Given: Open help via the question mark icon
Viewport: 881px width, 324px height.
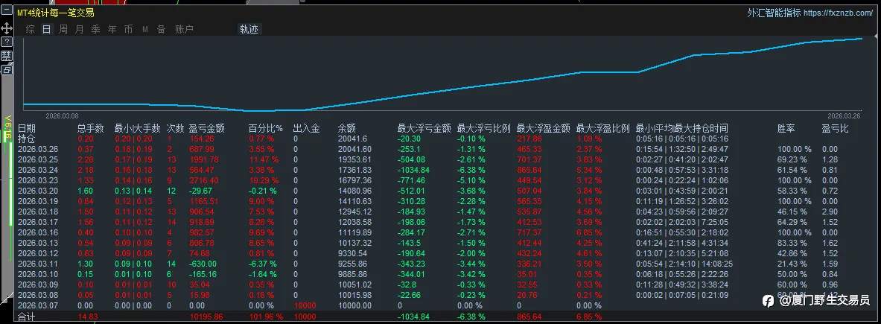Looking at the screenshot, I should [7, 42].
